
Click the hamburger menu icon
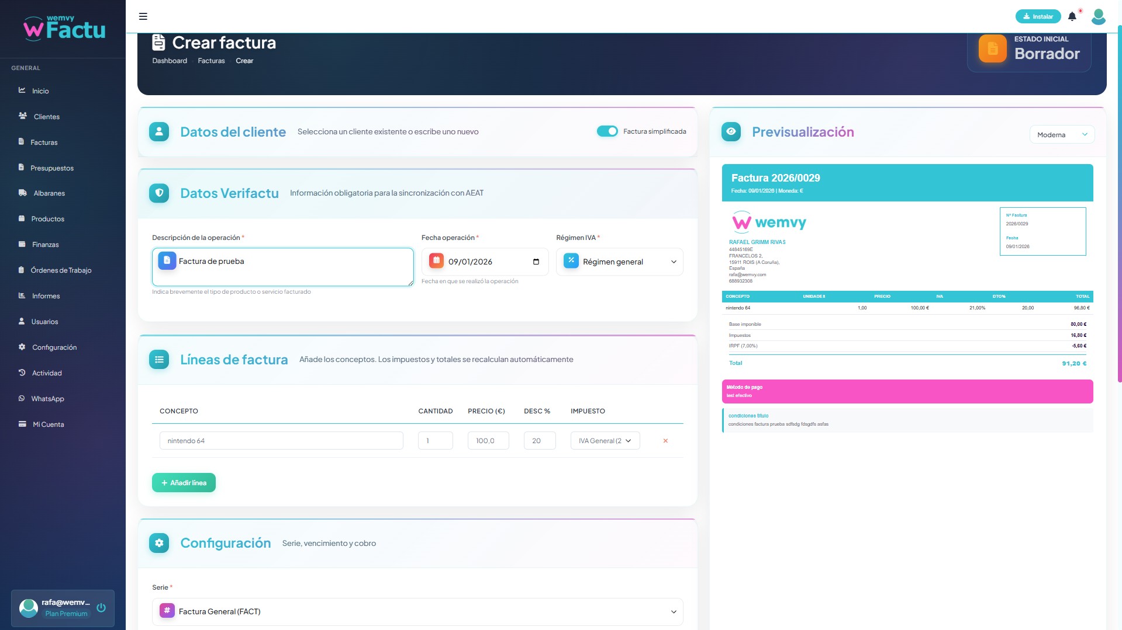pos(143,16)
